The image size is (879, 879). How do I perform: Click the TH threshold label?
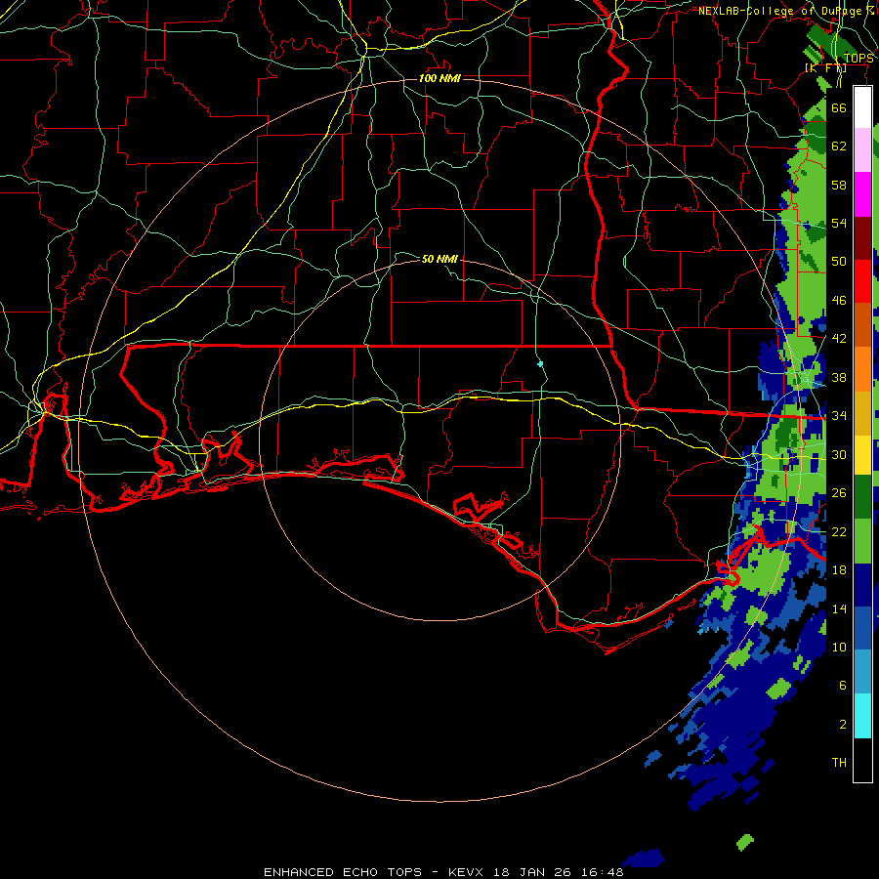point(839,763)
